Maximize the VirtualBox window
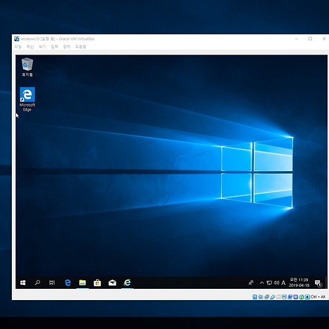Screen dimensions: 329x329 tap(310, 39)
